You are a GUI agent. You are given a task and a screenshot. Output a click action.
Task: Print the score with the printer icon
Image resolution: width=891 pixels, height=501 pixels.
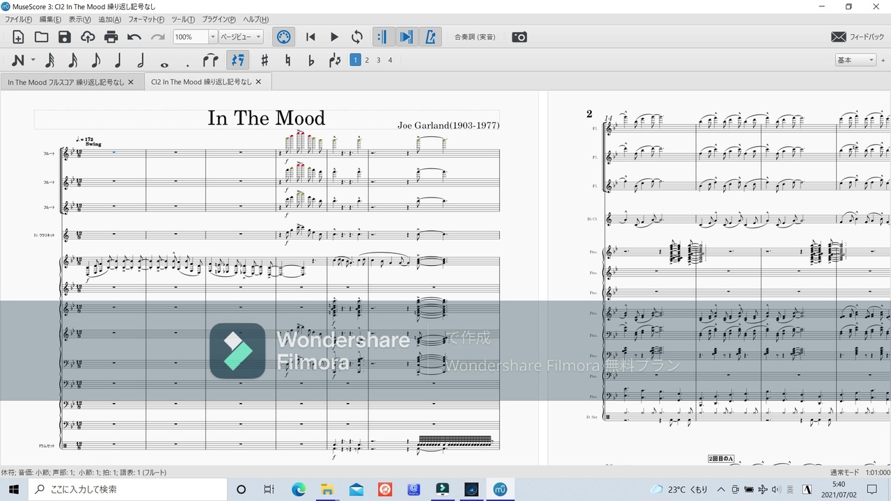(x=111, y=37)
